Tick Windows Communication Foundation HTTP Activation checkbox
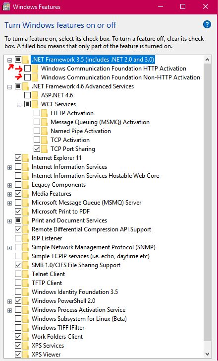Screen dimensions: 218x361 [27, 69]
